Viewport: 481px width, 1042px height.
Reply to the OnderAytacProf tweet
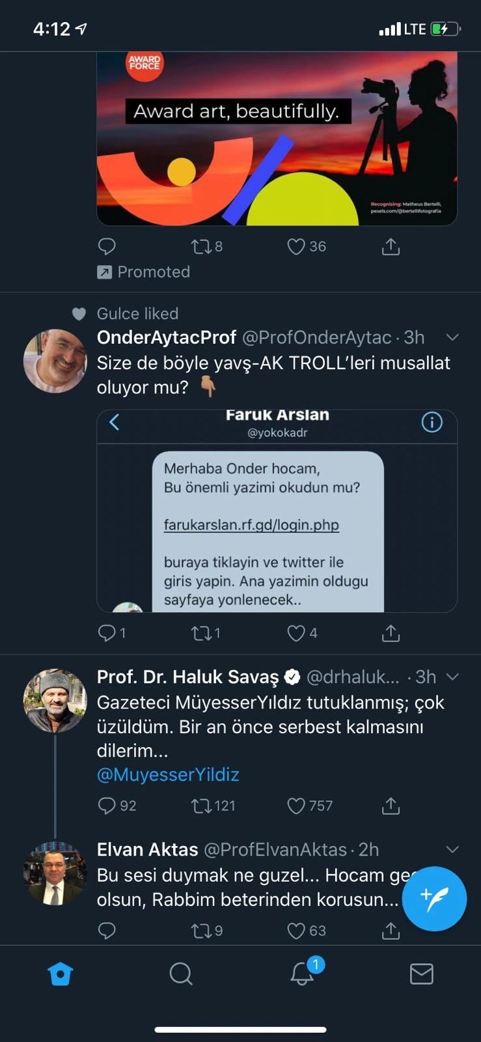(x=107, y=633)
